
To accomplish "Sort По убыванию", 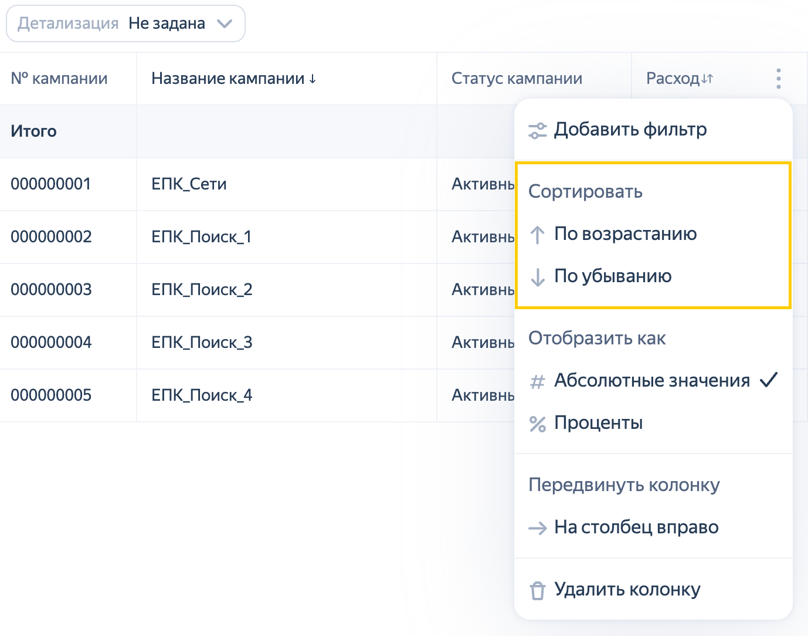I will (x=653, y=276).
